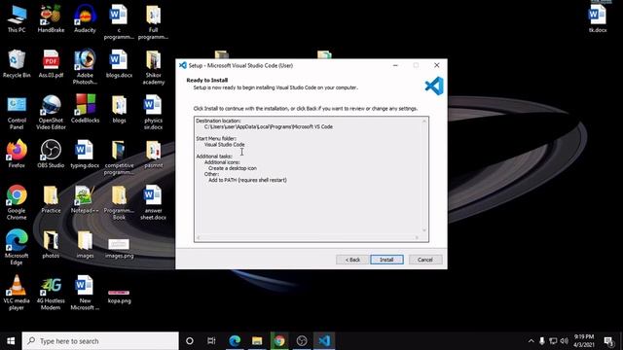
Task: Select the Google Chrome desktop shortcut
Action: point(17,202)
